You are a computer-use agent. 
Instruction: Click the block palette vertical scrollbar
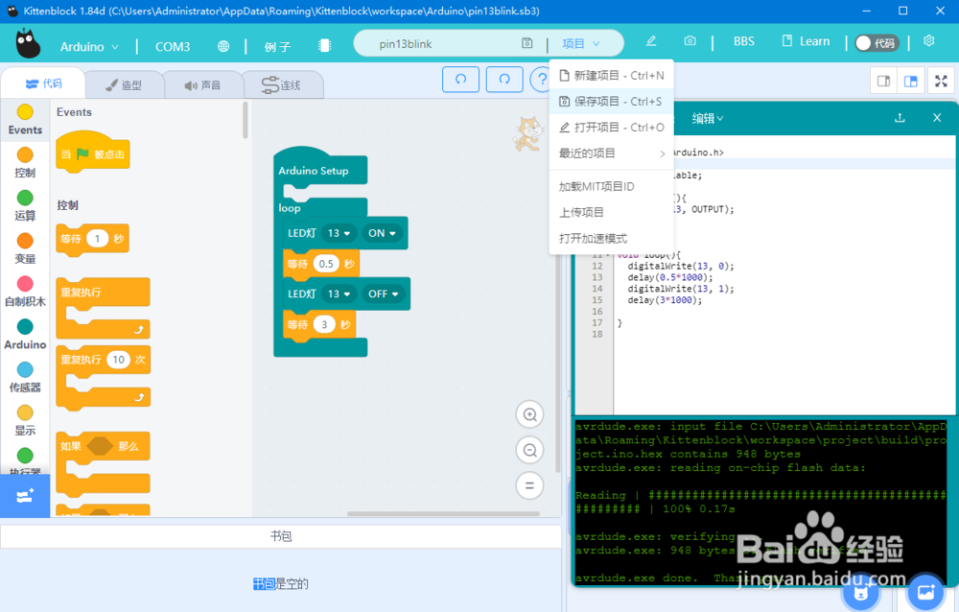[x=246, y=120]
